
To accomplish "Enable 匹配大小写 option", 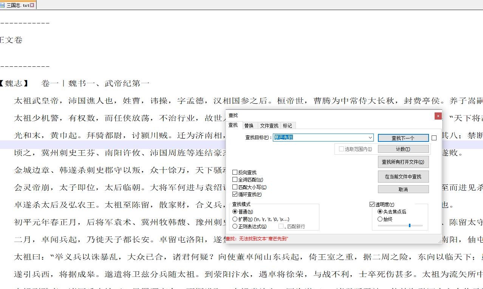I will click(x=235, y=187).
